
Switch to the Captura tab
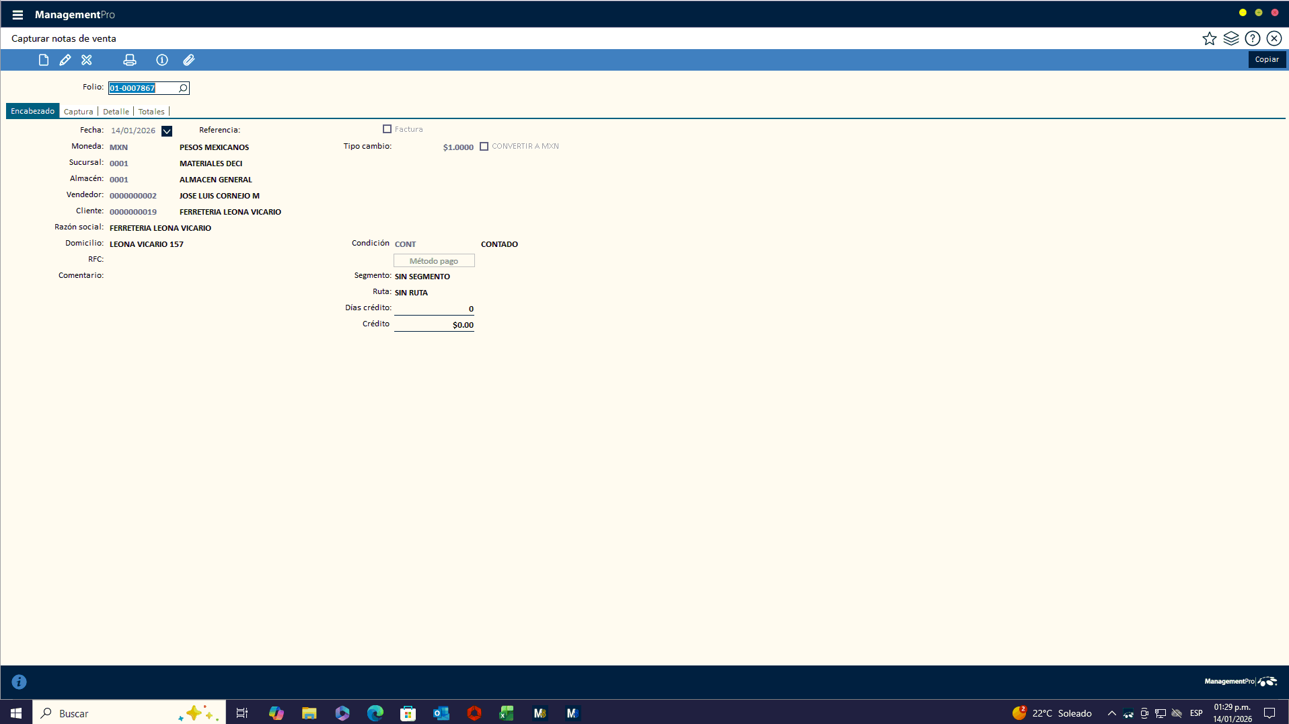coord(79,112)
